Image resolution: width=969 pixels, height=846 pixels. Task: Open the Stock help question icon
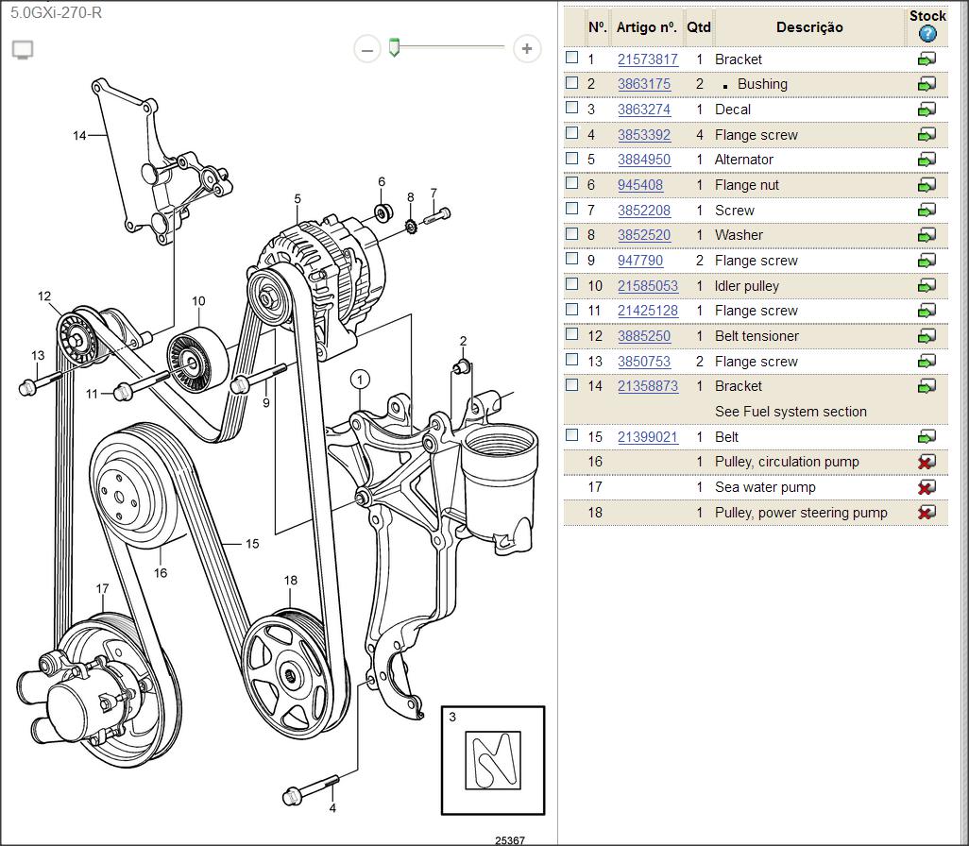(927, 34)
